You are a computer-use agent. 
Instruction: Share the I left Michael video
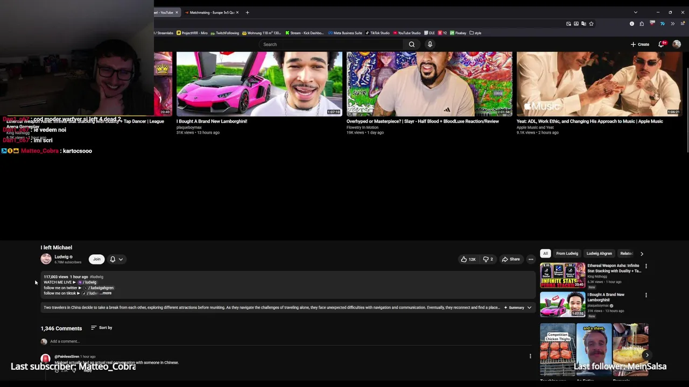click(511, 259)
